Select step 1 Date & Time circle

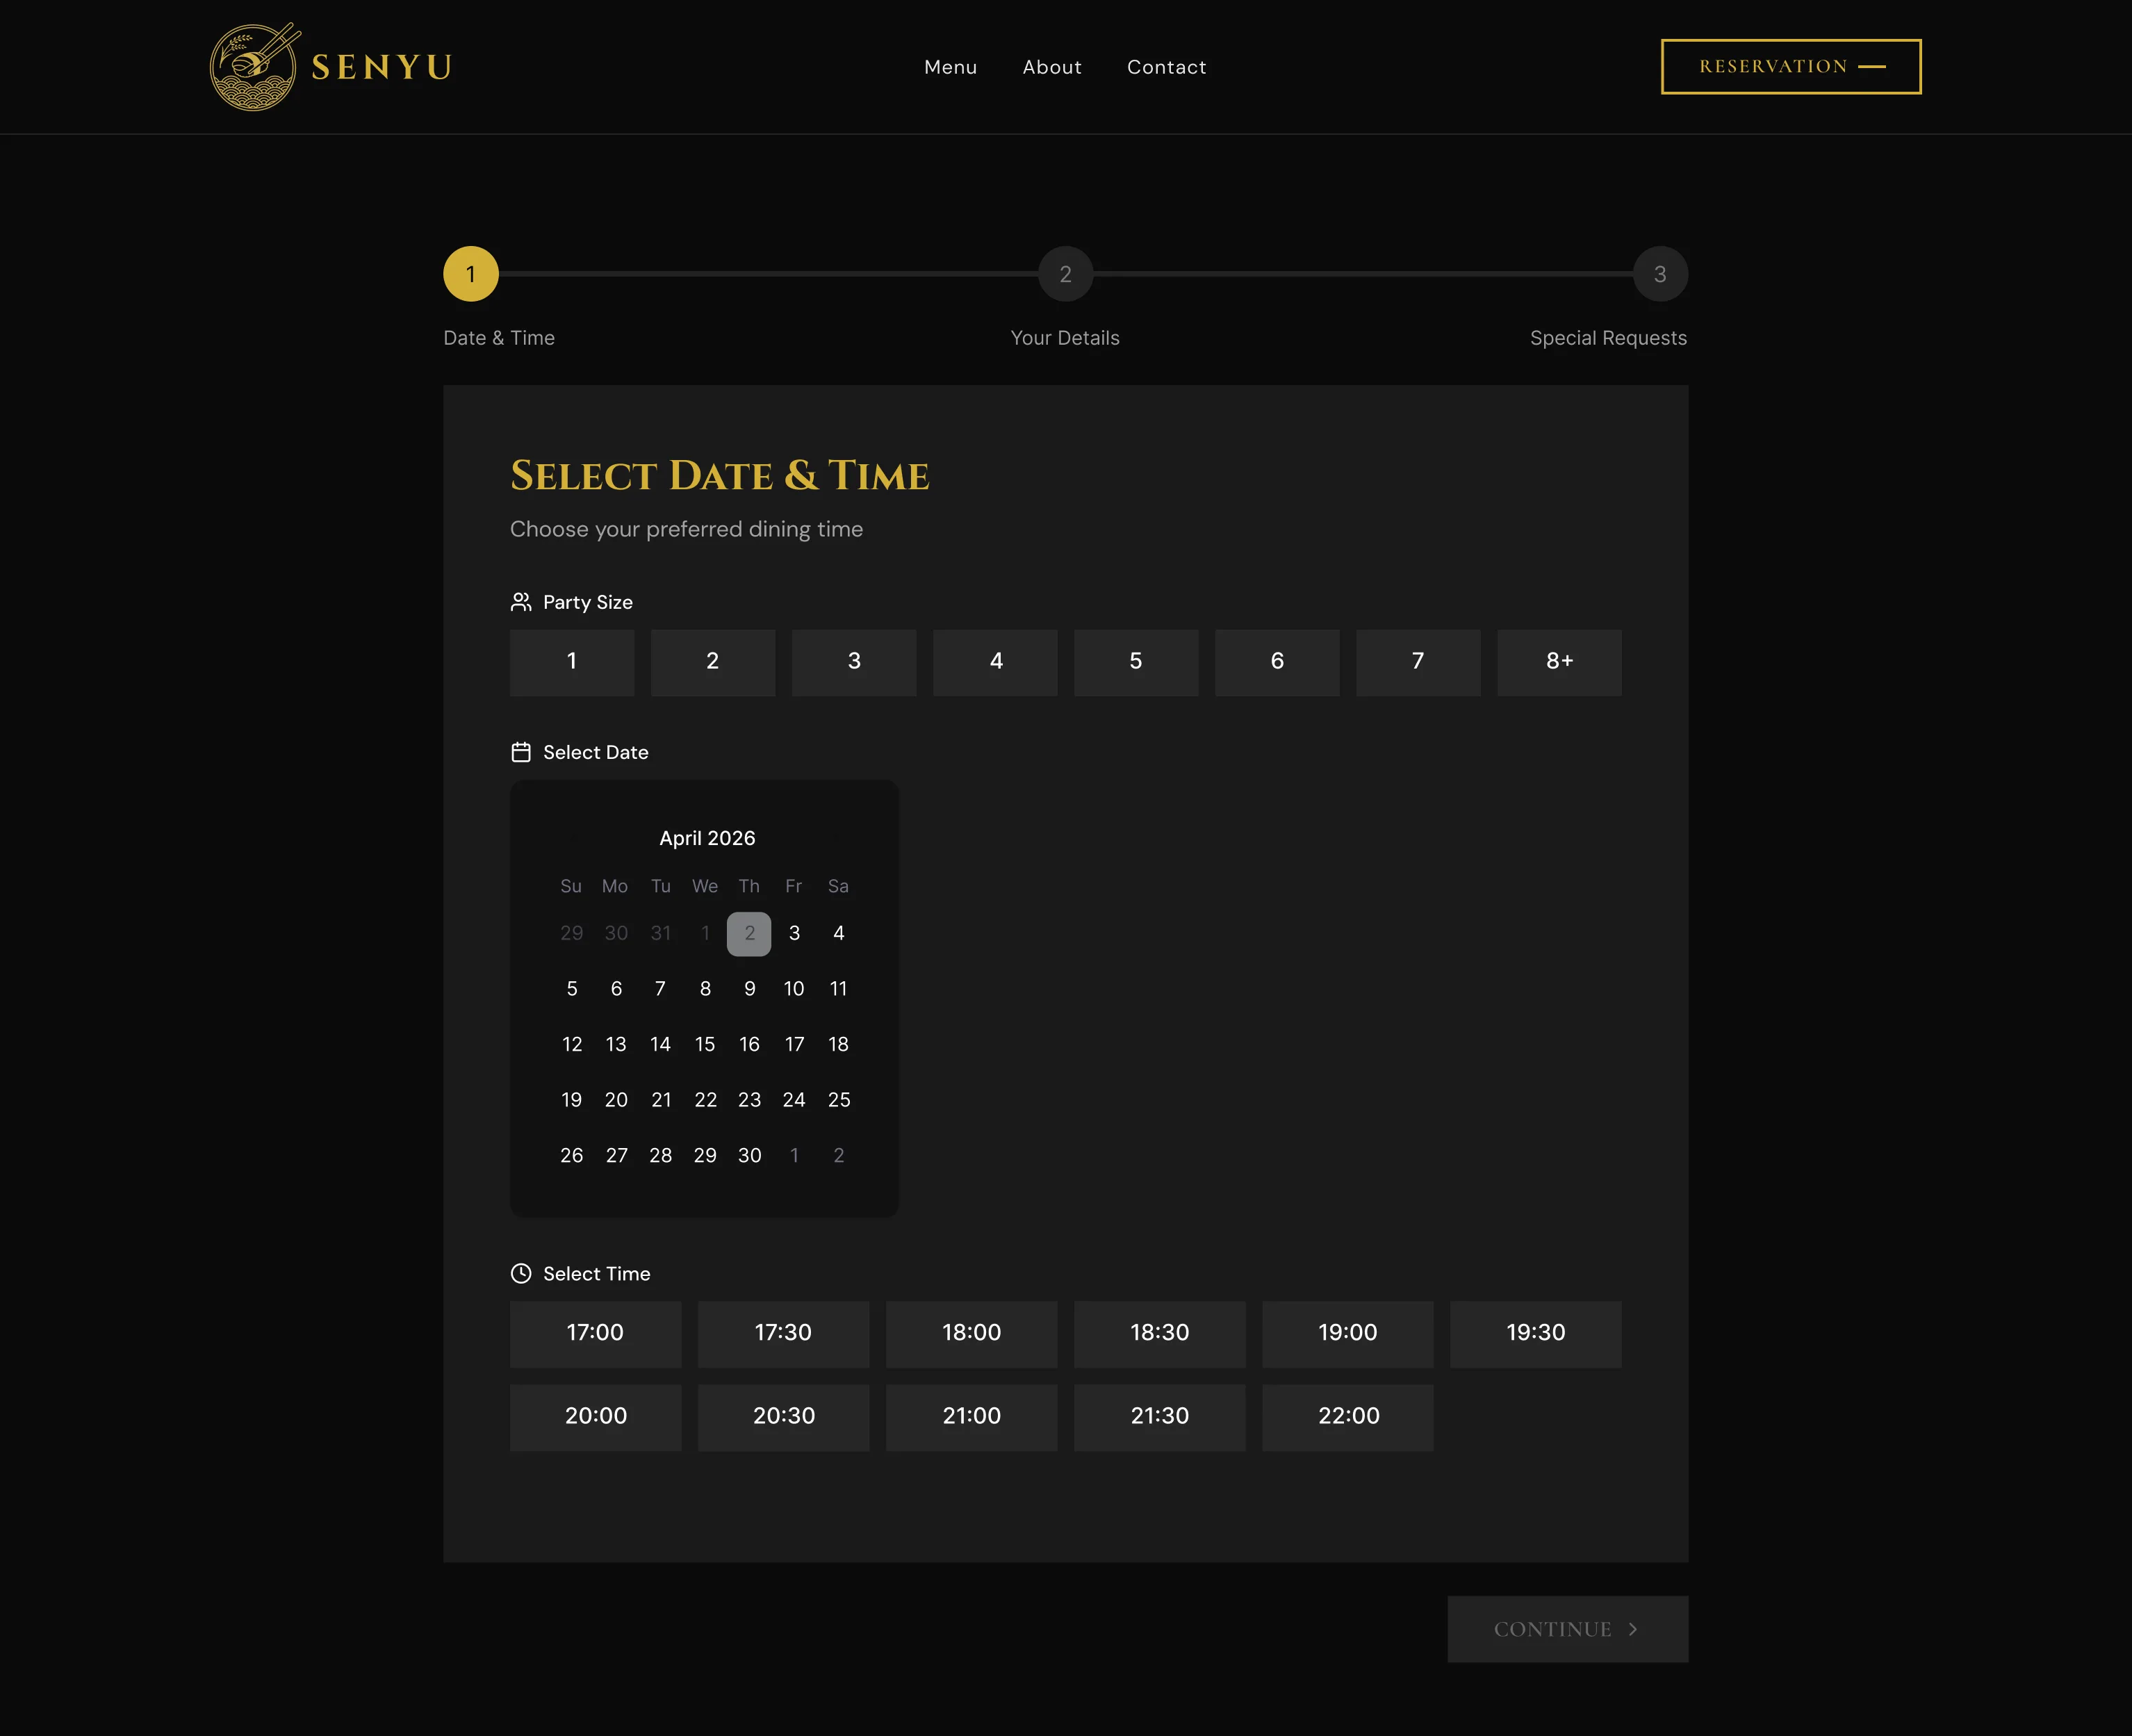[471, 274]
